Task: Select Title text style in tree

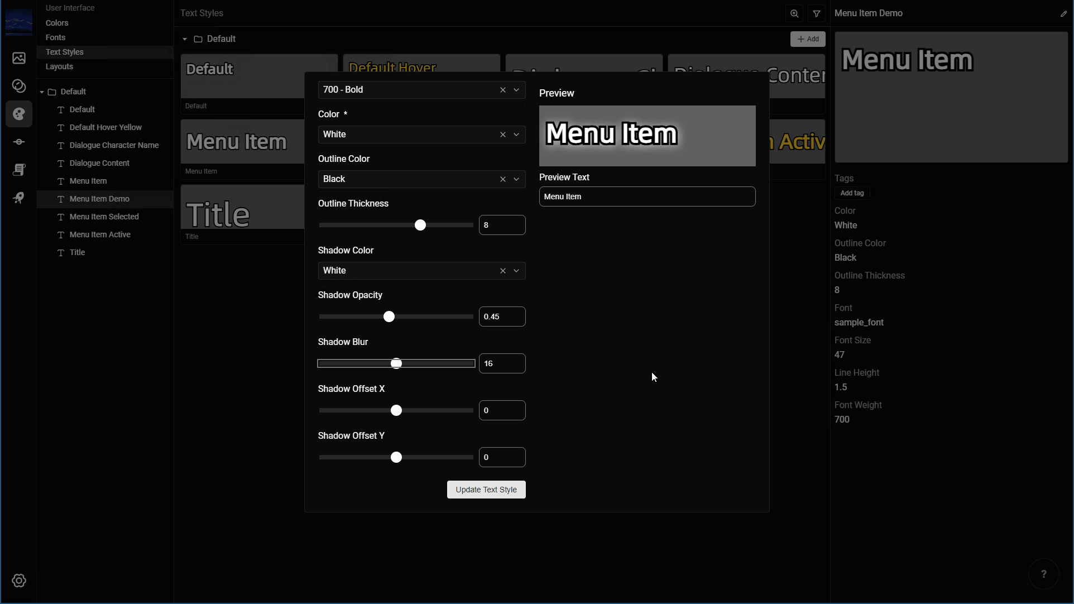Action: 105,252
